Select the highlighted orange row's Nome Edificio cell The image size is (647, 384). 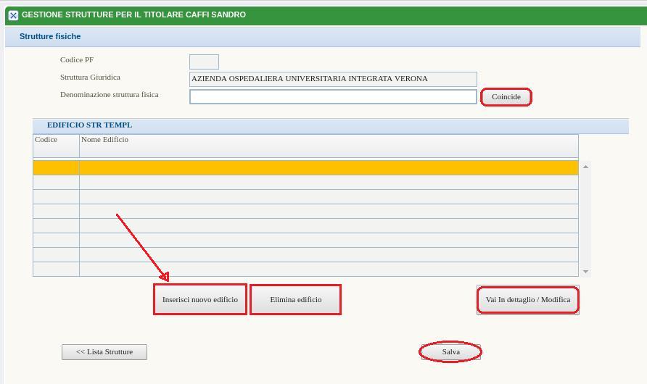click(x=328, y=168)
